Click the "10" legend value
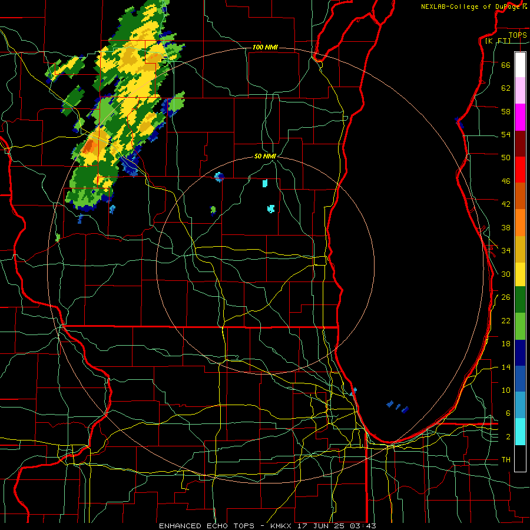Image resolution: width=530 pixels, height=530 pixels. pos(506,390)
